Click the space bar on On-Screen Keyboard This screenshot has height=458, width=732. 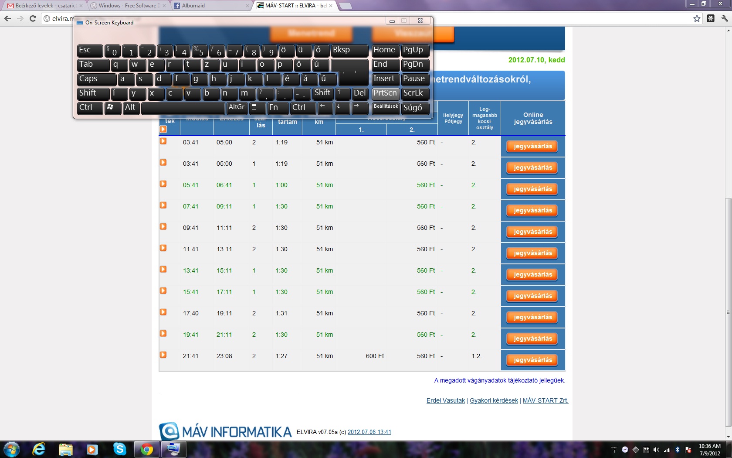[183, 108]
